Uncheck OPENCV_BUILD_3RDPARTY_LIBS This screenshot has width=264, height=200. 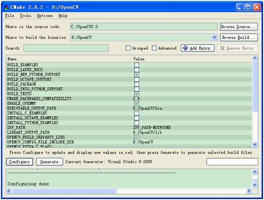137,137
